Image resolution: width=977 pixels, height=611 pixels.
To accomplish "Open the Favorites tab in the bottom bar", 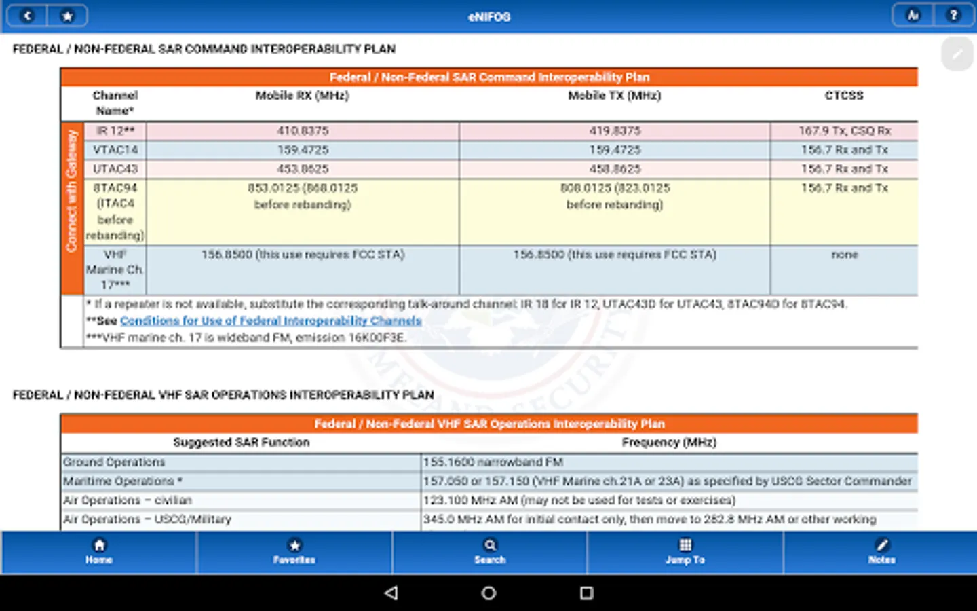I will point(294,552).
